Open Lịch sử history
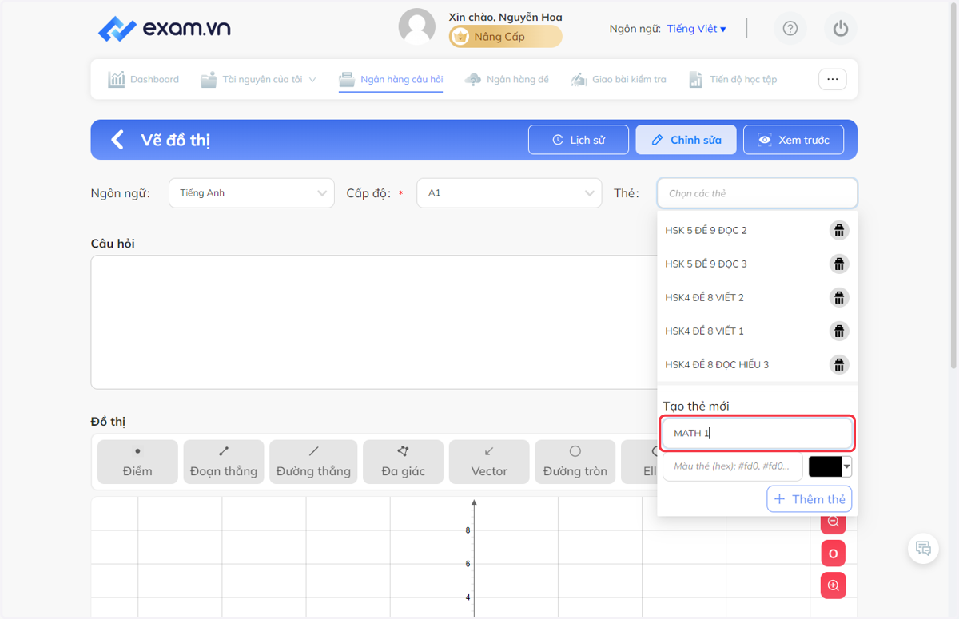The image size is (959, 619). (x=579, y=140)
